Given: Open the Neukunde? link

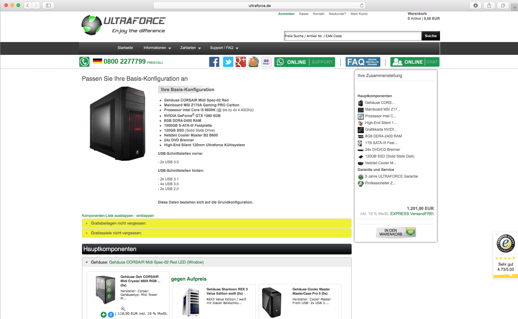Looking at the screenshot, I should pyautogui.click(x=337, y=14).
